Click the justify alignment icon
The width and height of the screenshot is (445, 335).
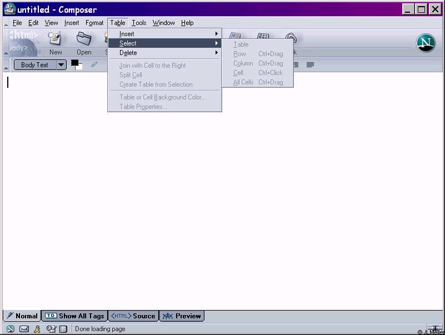point(310,65)
